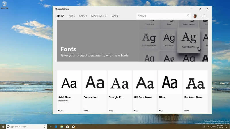Open Task View from the taskbar
This screenshot has width=230, height=129.
coord(50,127)
